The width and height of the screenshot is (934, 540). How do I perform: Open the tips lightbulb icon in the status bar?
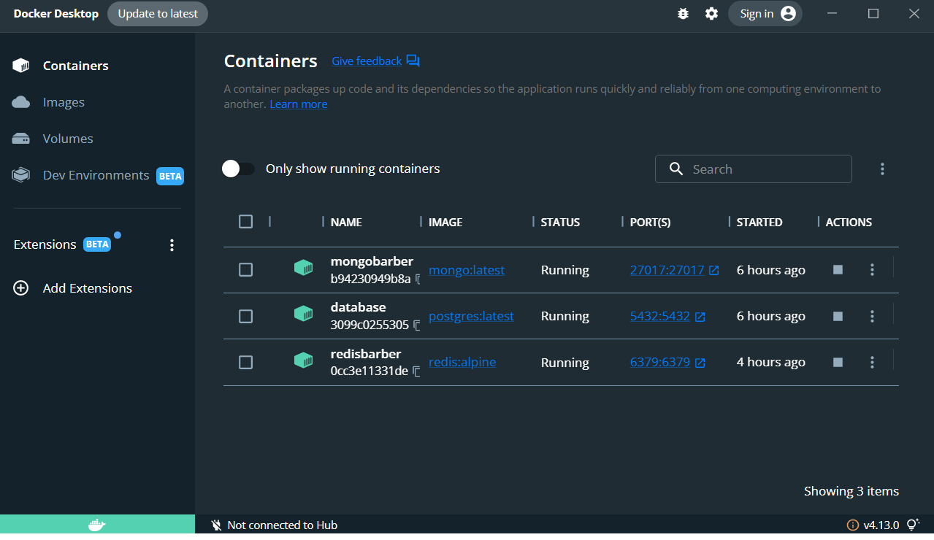click(912, 524)
